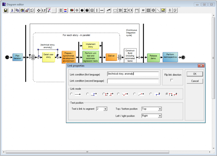Select the Release demo activity box
The width and height of the screenshot is (217, 156).
153,57
